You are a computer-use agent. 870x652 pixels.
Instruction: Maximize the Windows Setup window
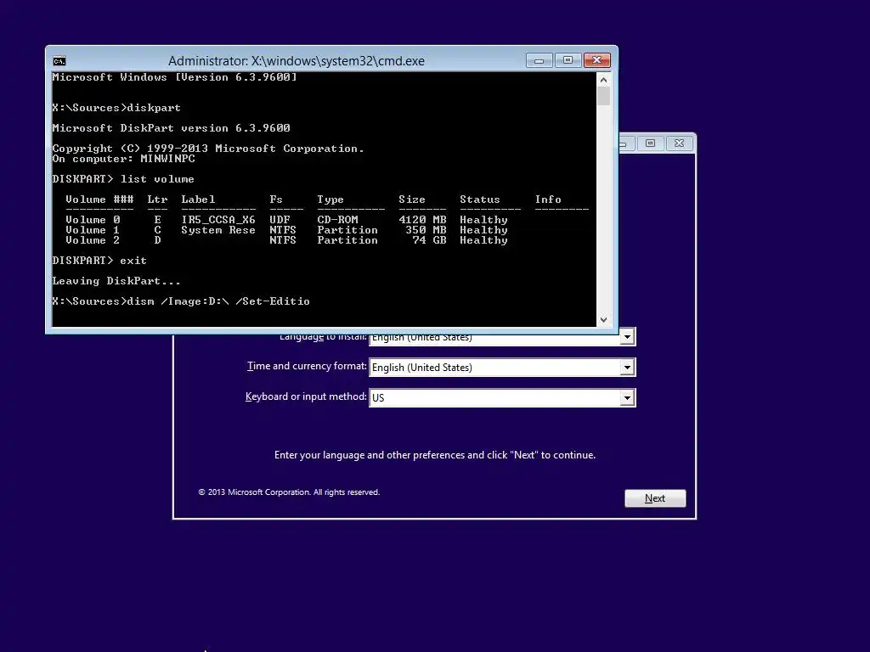pyautogui.click(x=650, y=143)
